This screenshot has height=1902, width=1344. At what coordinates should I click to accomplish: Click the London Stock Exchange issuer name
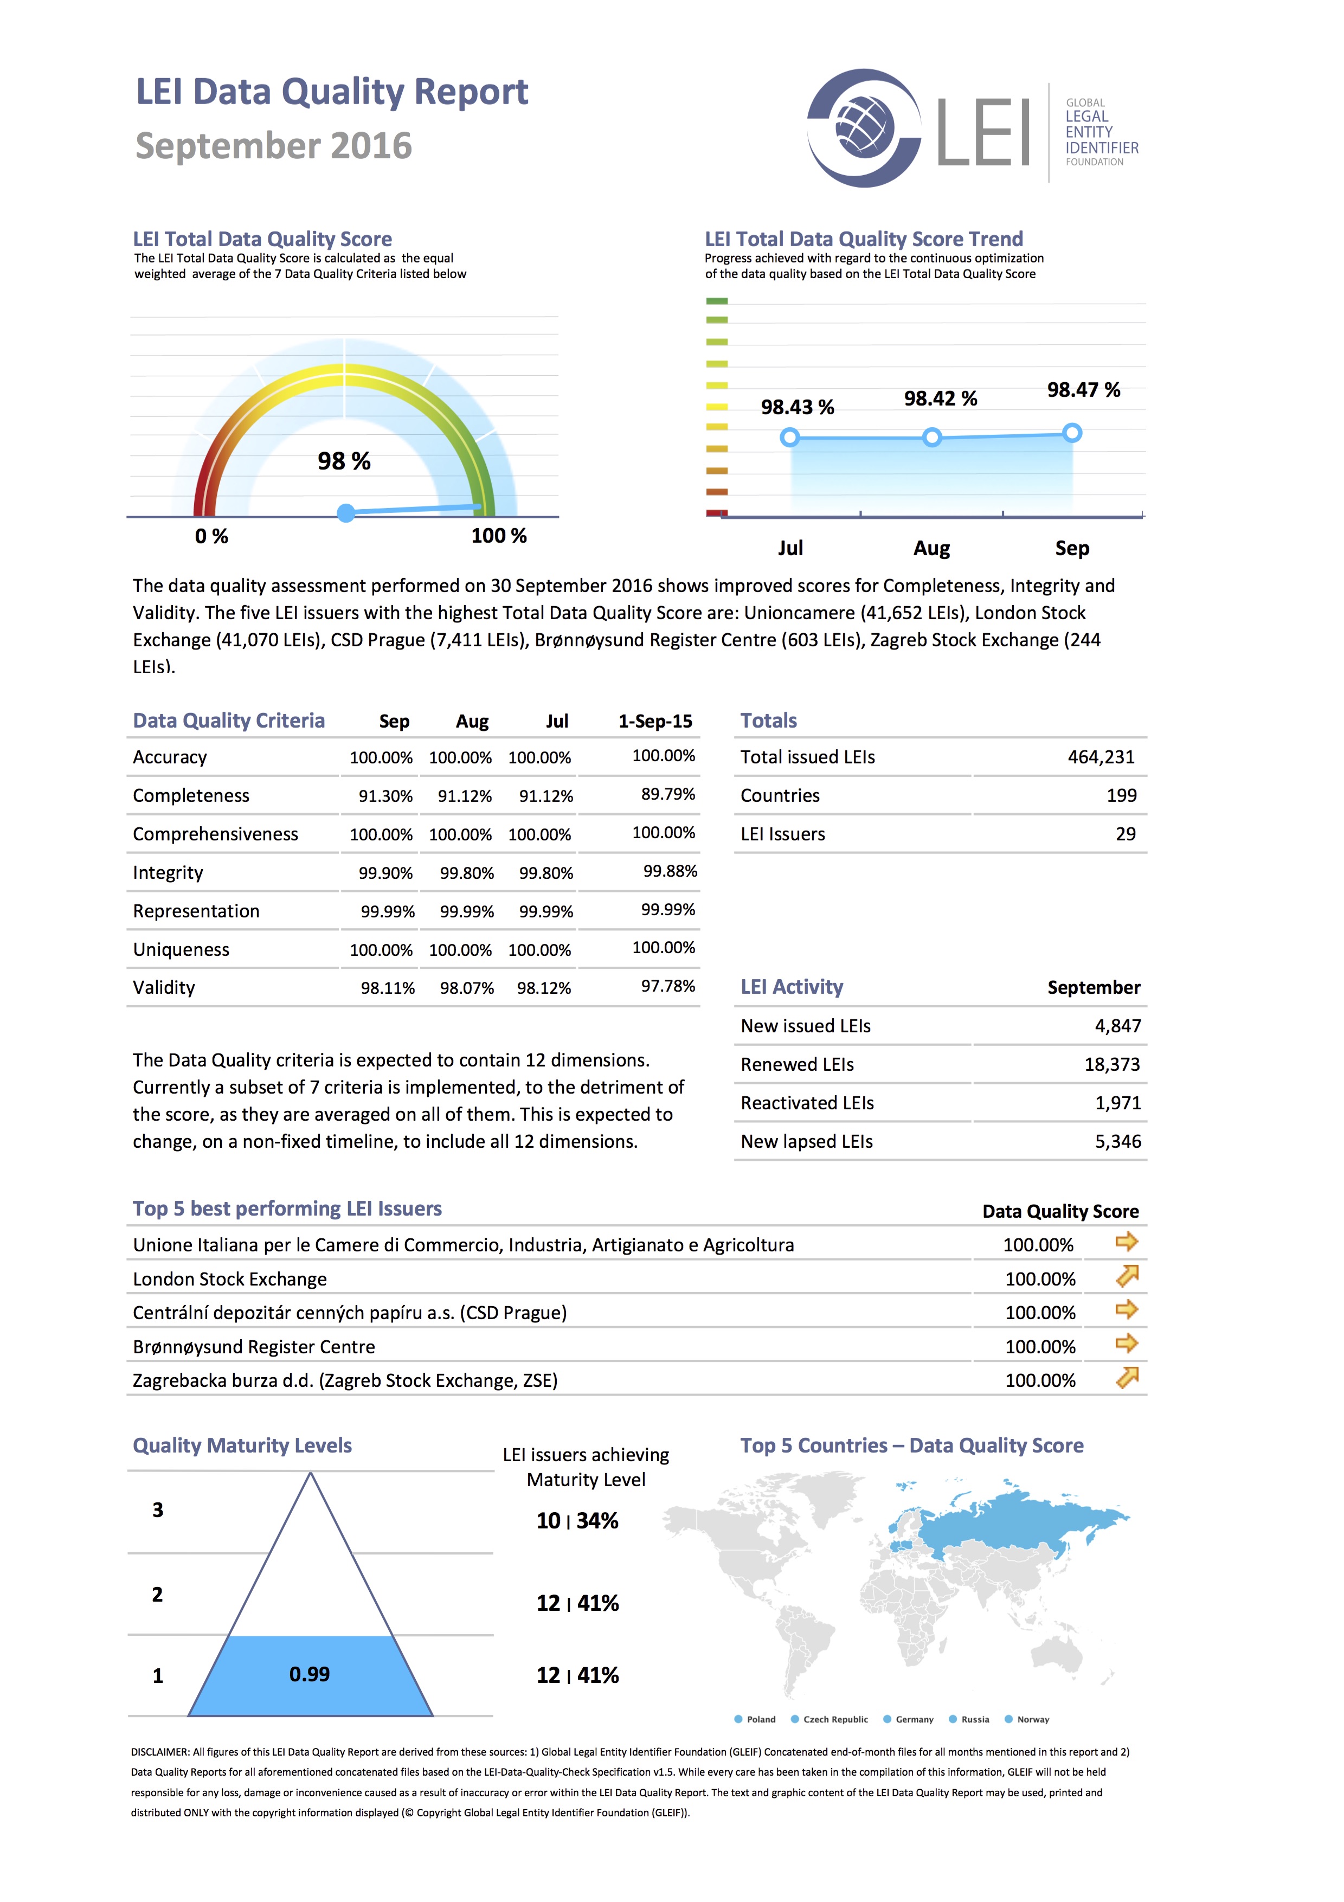pyautogui.click(x=229, y=1279)
